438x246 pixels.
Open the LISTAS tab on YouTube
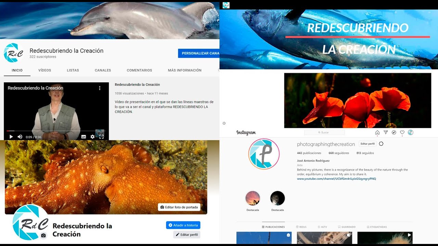click(x=73, y=70)
